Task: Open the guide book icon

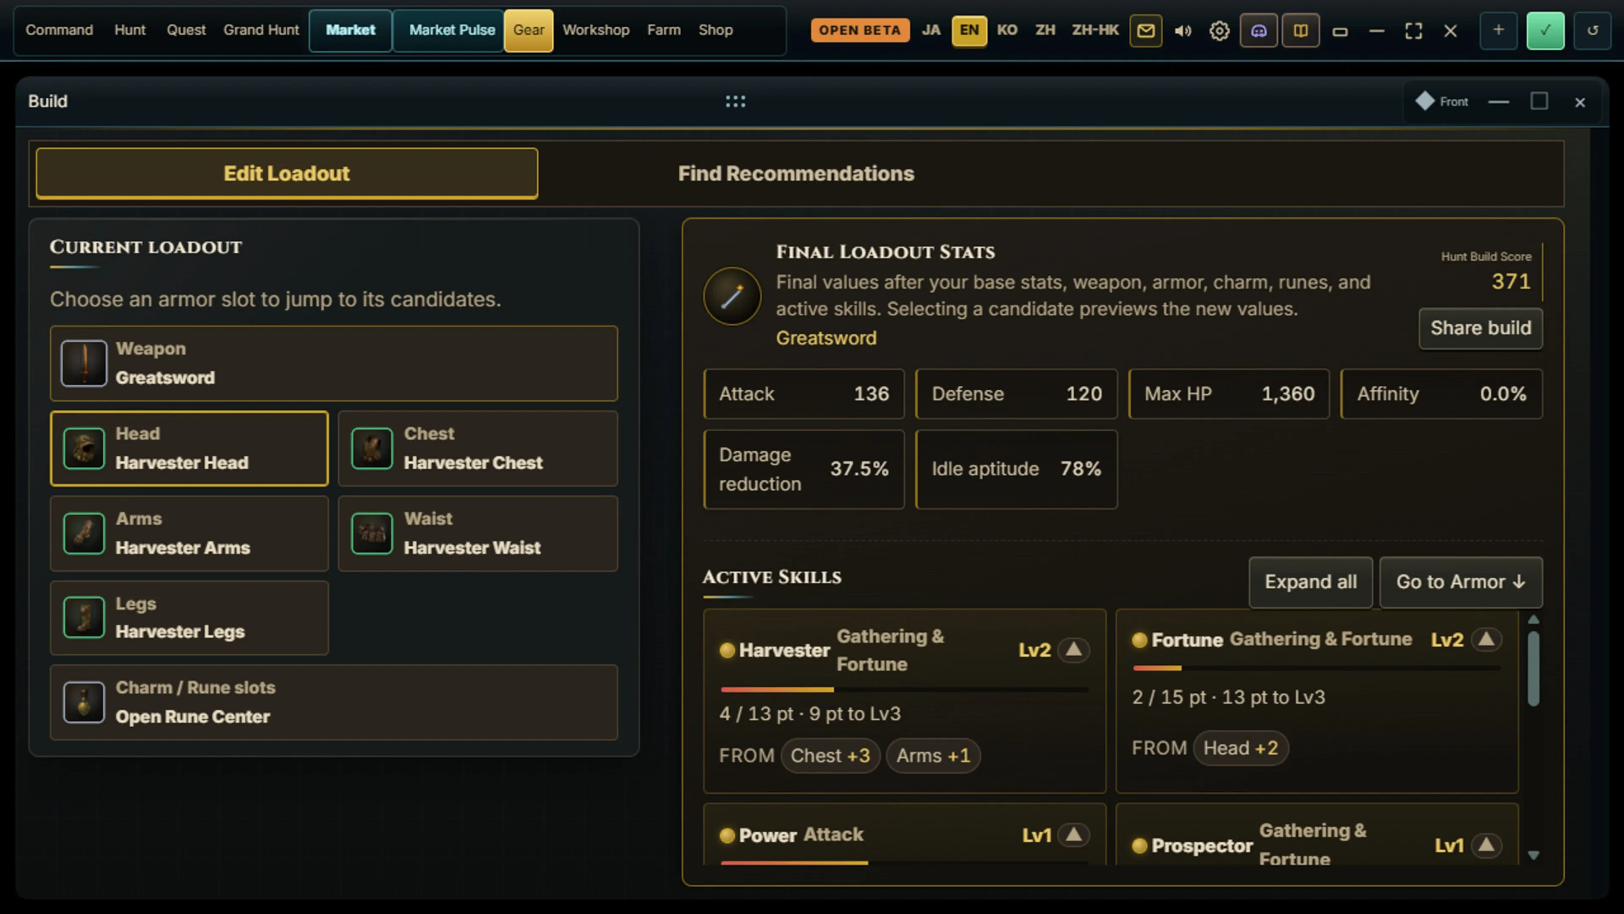Action: tap(1300, 30)
